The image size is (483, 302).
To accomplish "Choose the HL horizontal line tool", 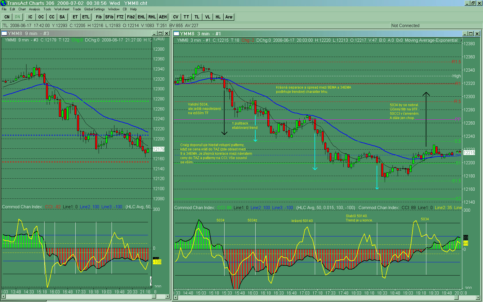I will [218, 17].
